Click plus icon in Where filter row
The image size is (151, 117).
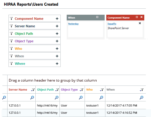click(x=57, y=64)
